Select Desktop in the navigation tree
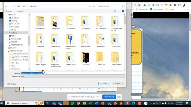Image resolution: width=191 pixels, height=107 pixels. tap(14, 21)
